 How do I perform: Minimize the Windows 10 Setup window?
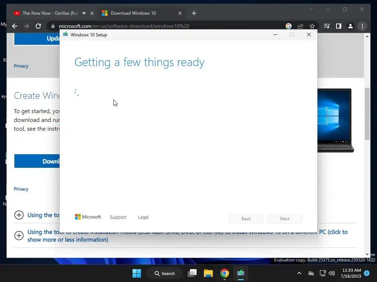click(275, 35)
